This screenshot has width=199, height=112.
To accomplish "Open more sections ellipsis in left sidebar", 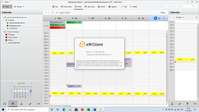I will [38, 104].
